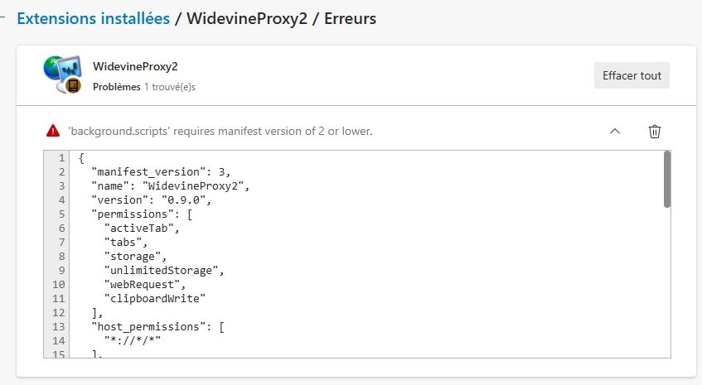The image size is (702, 385).
Task: Click the "activeTab" permission entry
Action: click(x=142, y=228)
